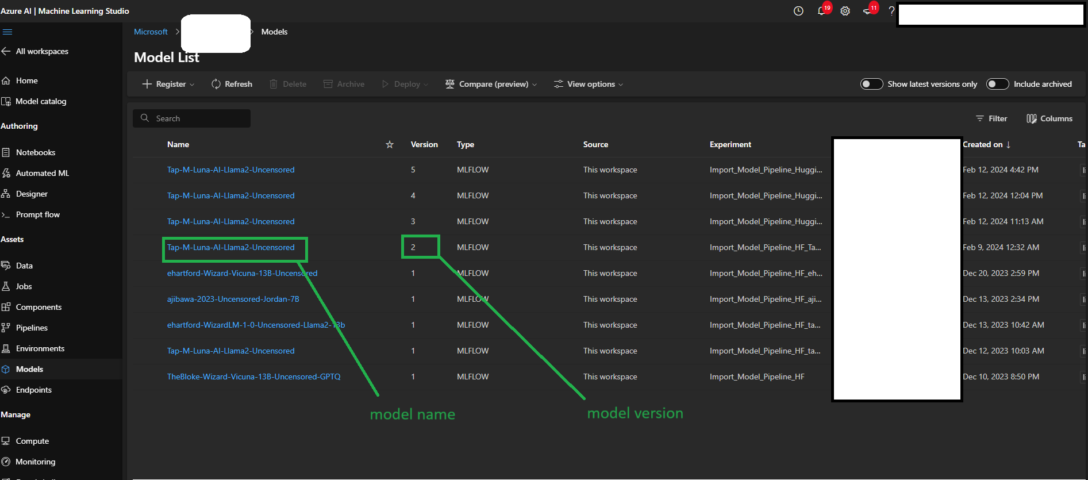The width and height of the screenshot is (1088, 480).
Task: Open Compute in the sidebar
Action: 32,441
